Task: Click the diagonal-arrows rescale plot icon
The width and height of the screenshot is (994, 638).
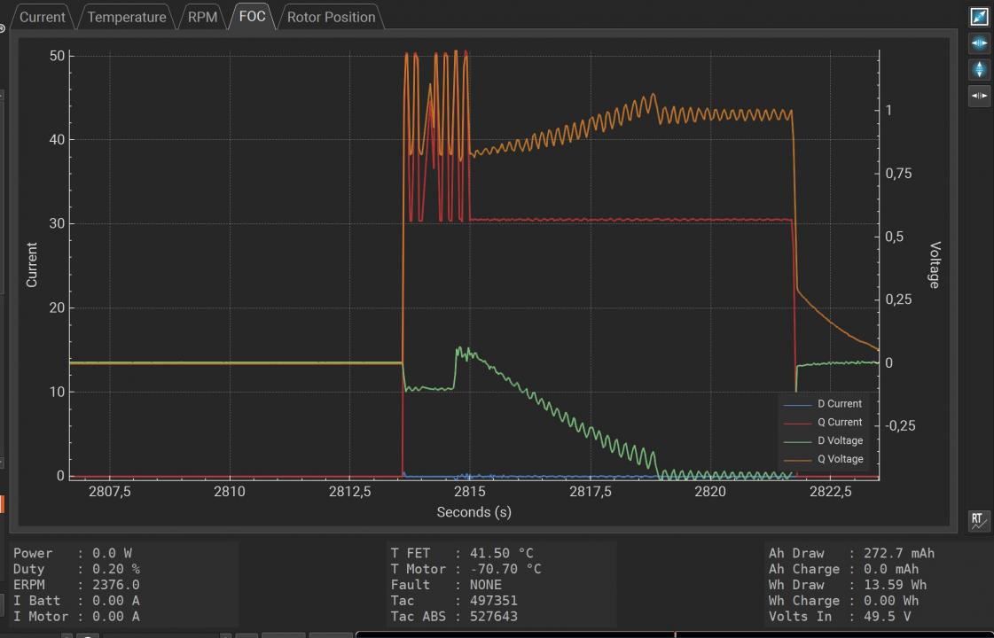Action: pos(979,17)
